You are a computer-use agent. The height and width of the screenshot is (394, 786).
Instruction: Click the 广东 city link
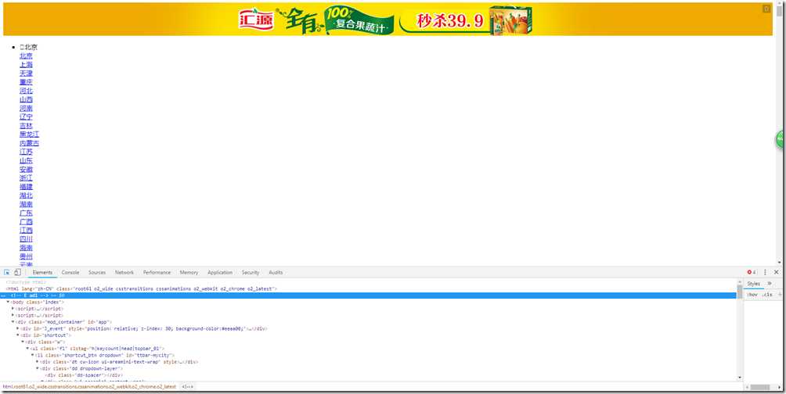point(26,213)
